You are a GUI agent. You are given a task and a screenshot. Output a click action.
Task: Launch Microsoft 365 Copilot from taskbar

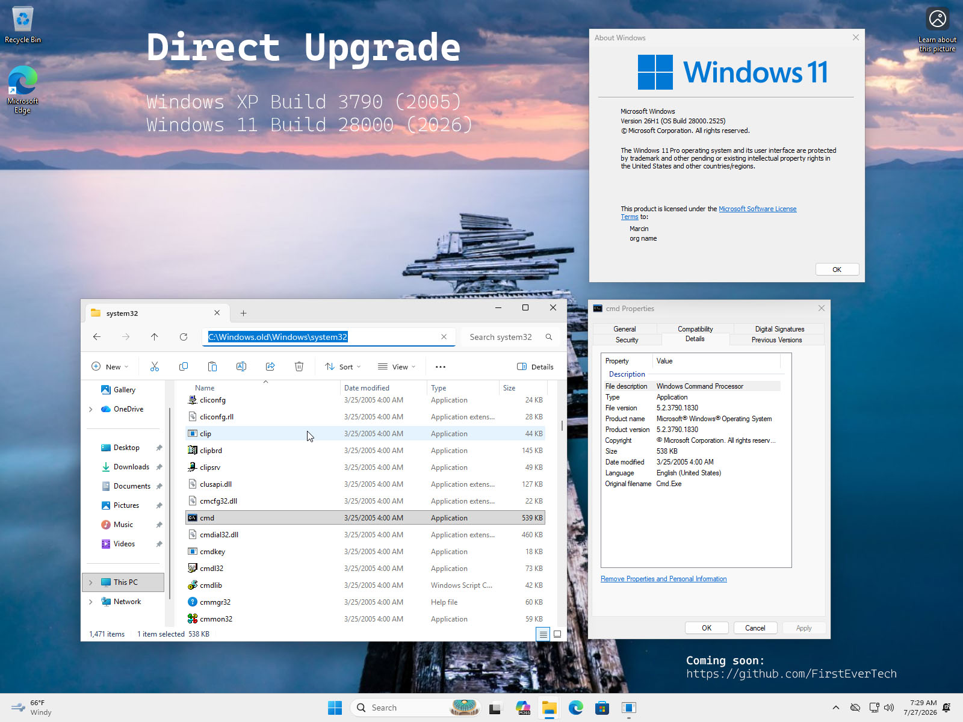(523, 708)
